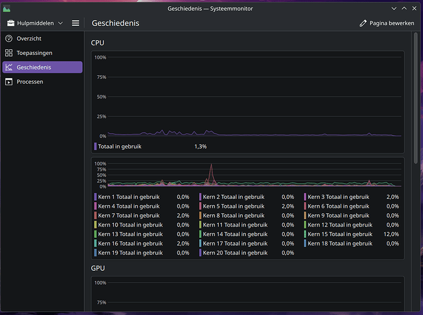
Task: Minimize the window with the down chevron
Action: point(393,8)
